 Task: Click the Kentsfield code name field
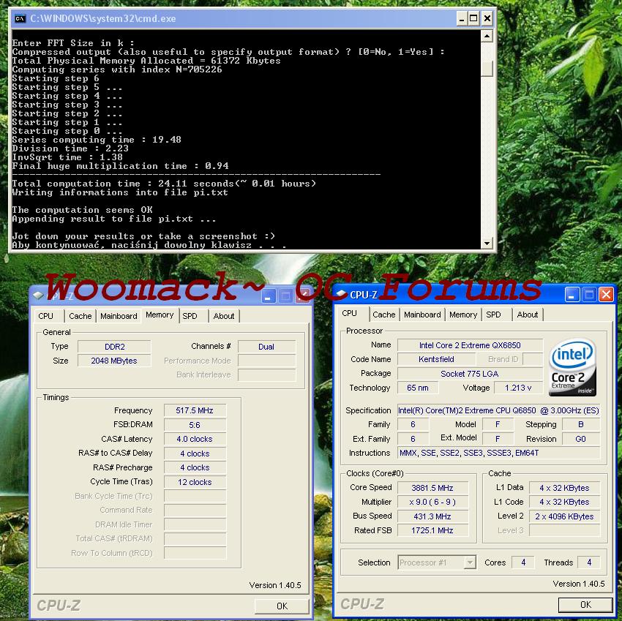tap(436, 359)
